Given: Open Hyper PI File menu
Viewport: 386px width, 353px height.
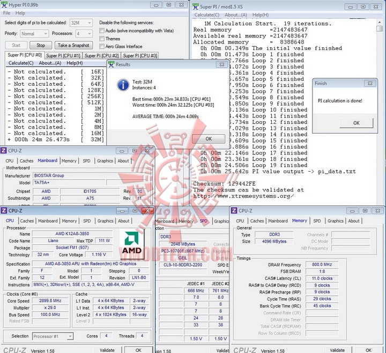Looking at the screenshot, I should click(6, 13).
